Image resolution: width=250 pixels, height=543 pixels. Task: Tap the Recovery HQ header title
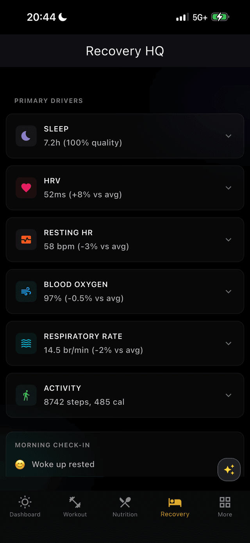coord(125,51)
